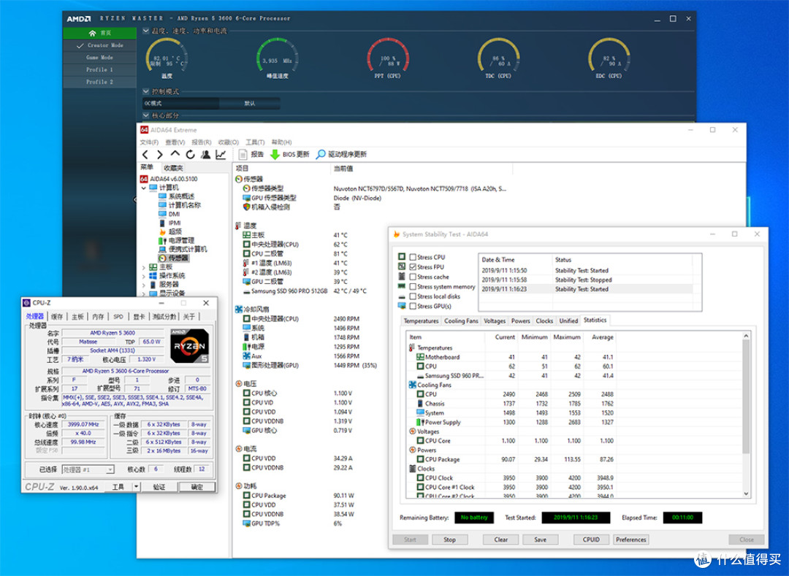Click 中央处理器(CPU) temperature row
The width and height of the screenshot is (789, 576).
(x=271, y=245)
